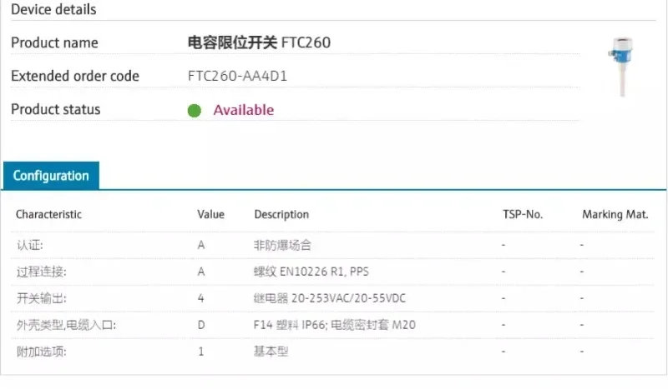Click the Characteristic column header

tap(48, 214)
